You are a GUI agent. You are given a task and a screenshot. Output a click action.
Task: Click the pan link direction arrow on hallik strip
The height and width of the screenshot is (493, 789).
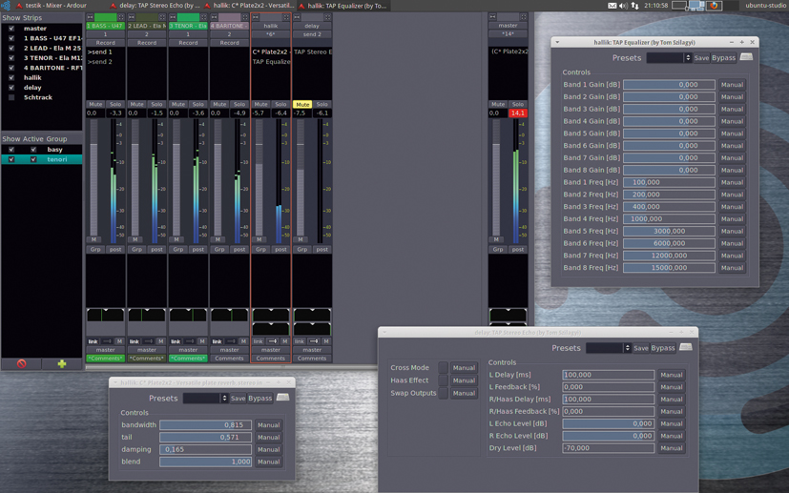pos(272,341)
